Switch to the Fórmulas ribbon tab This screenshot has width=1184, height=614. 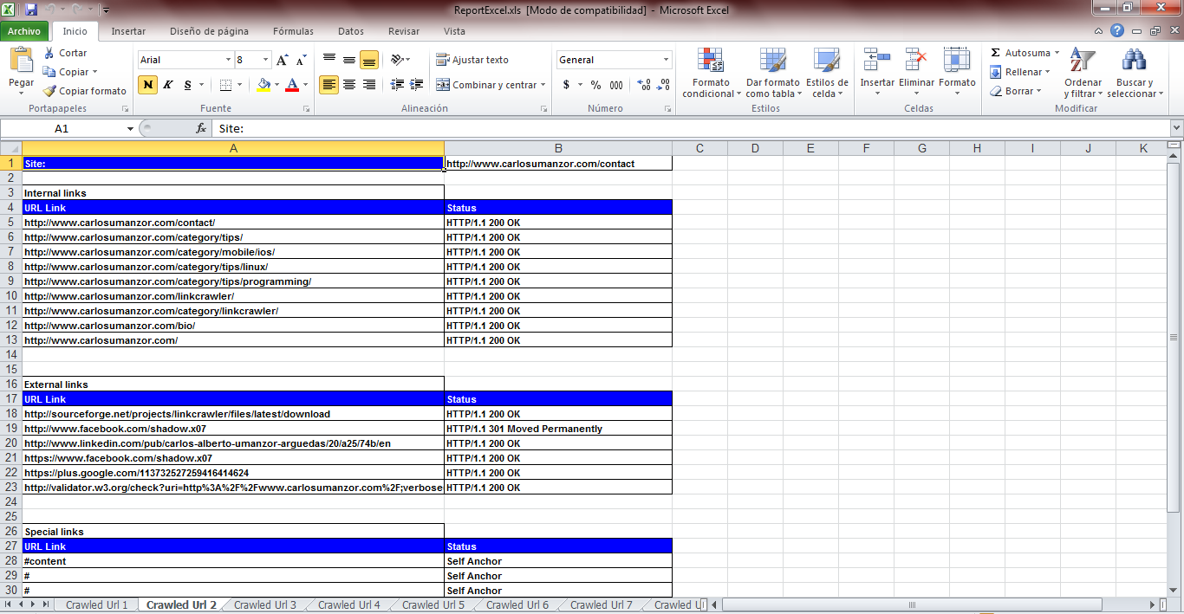coord(292,31)
